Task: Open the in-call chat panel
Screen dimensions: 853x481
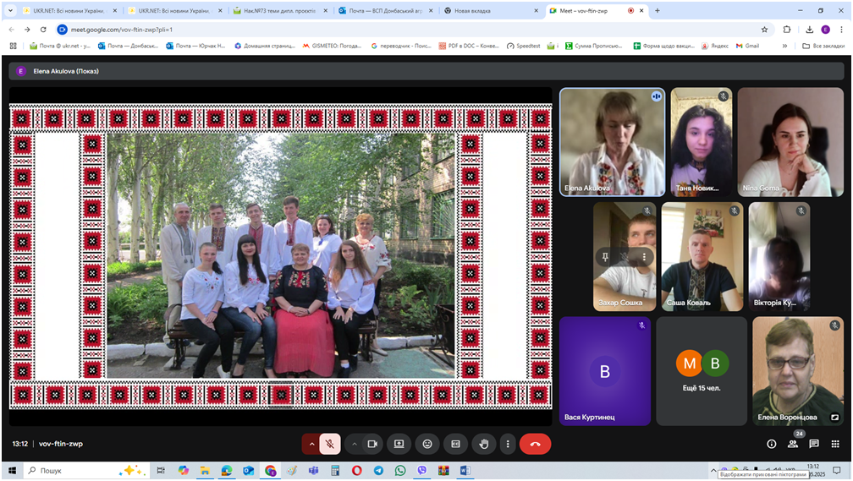Action: point(814,444)
